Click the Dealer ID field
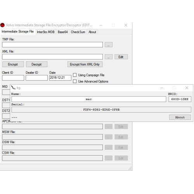The height and width of the screenshot is (194, 194). 36,78
